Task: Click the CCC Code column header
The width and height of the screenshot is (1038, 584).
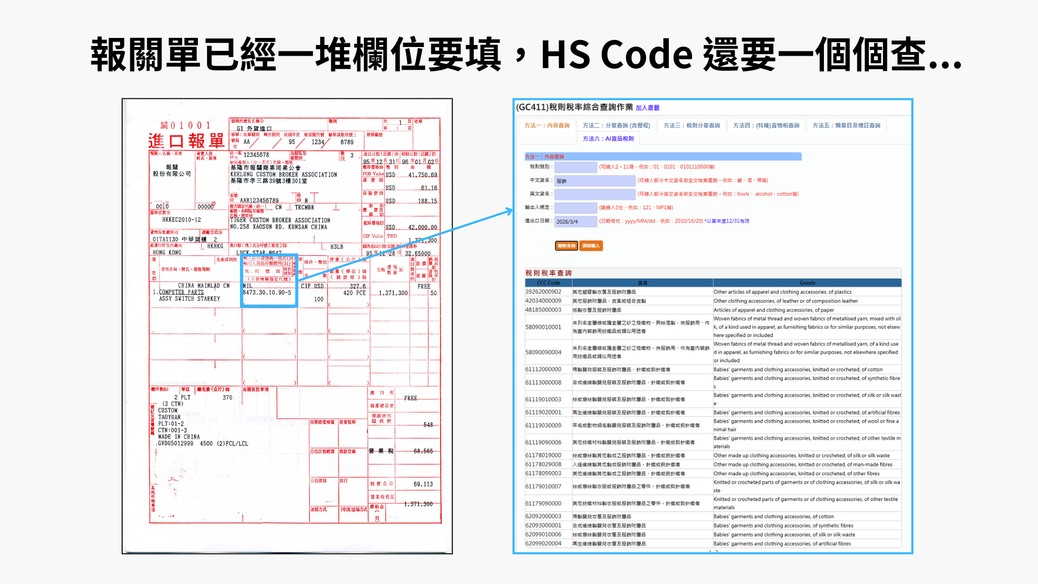Action: (548, 283)
